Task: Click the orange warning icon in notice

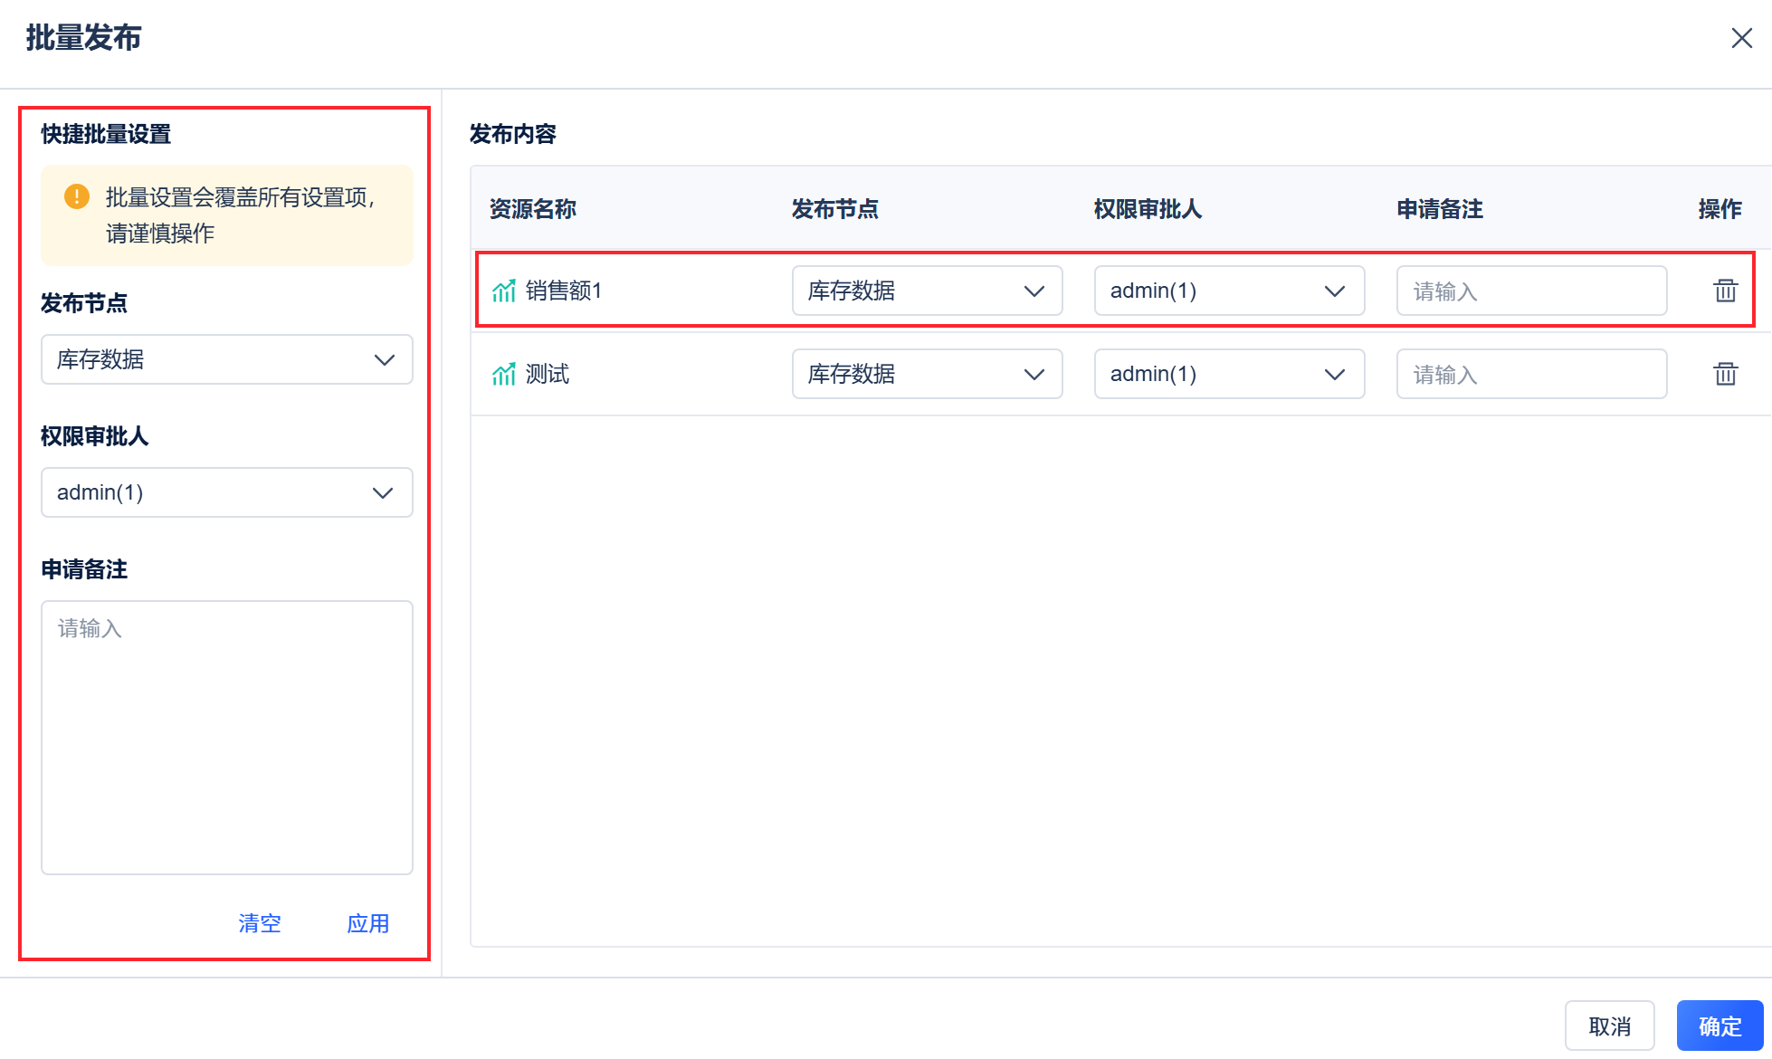Action: pos(77,196)
